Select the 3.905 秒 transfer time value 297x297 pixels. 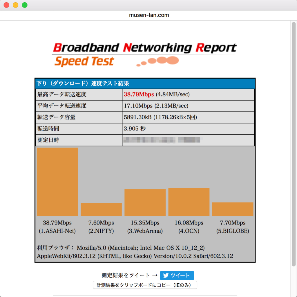tap(135, 128)
